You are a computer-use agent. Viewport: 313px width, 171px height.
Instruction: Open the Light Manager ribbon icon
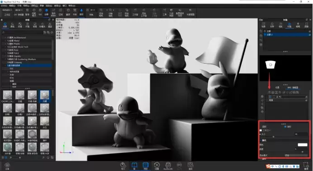pos(190,12)
